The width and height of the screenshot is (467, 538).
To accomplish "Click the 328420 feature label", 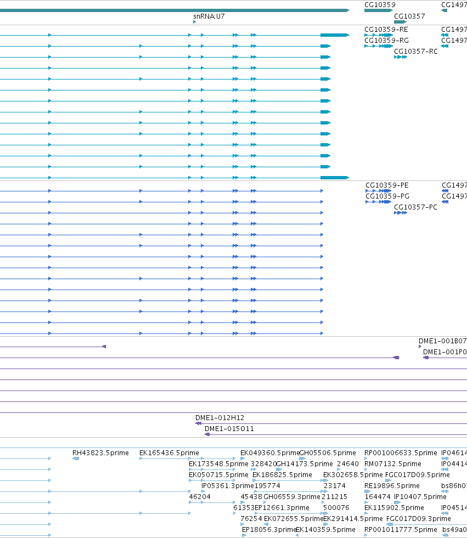I will 263,464.
